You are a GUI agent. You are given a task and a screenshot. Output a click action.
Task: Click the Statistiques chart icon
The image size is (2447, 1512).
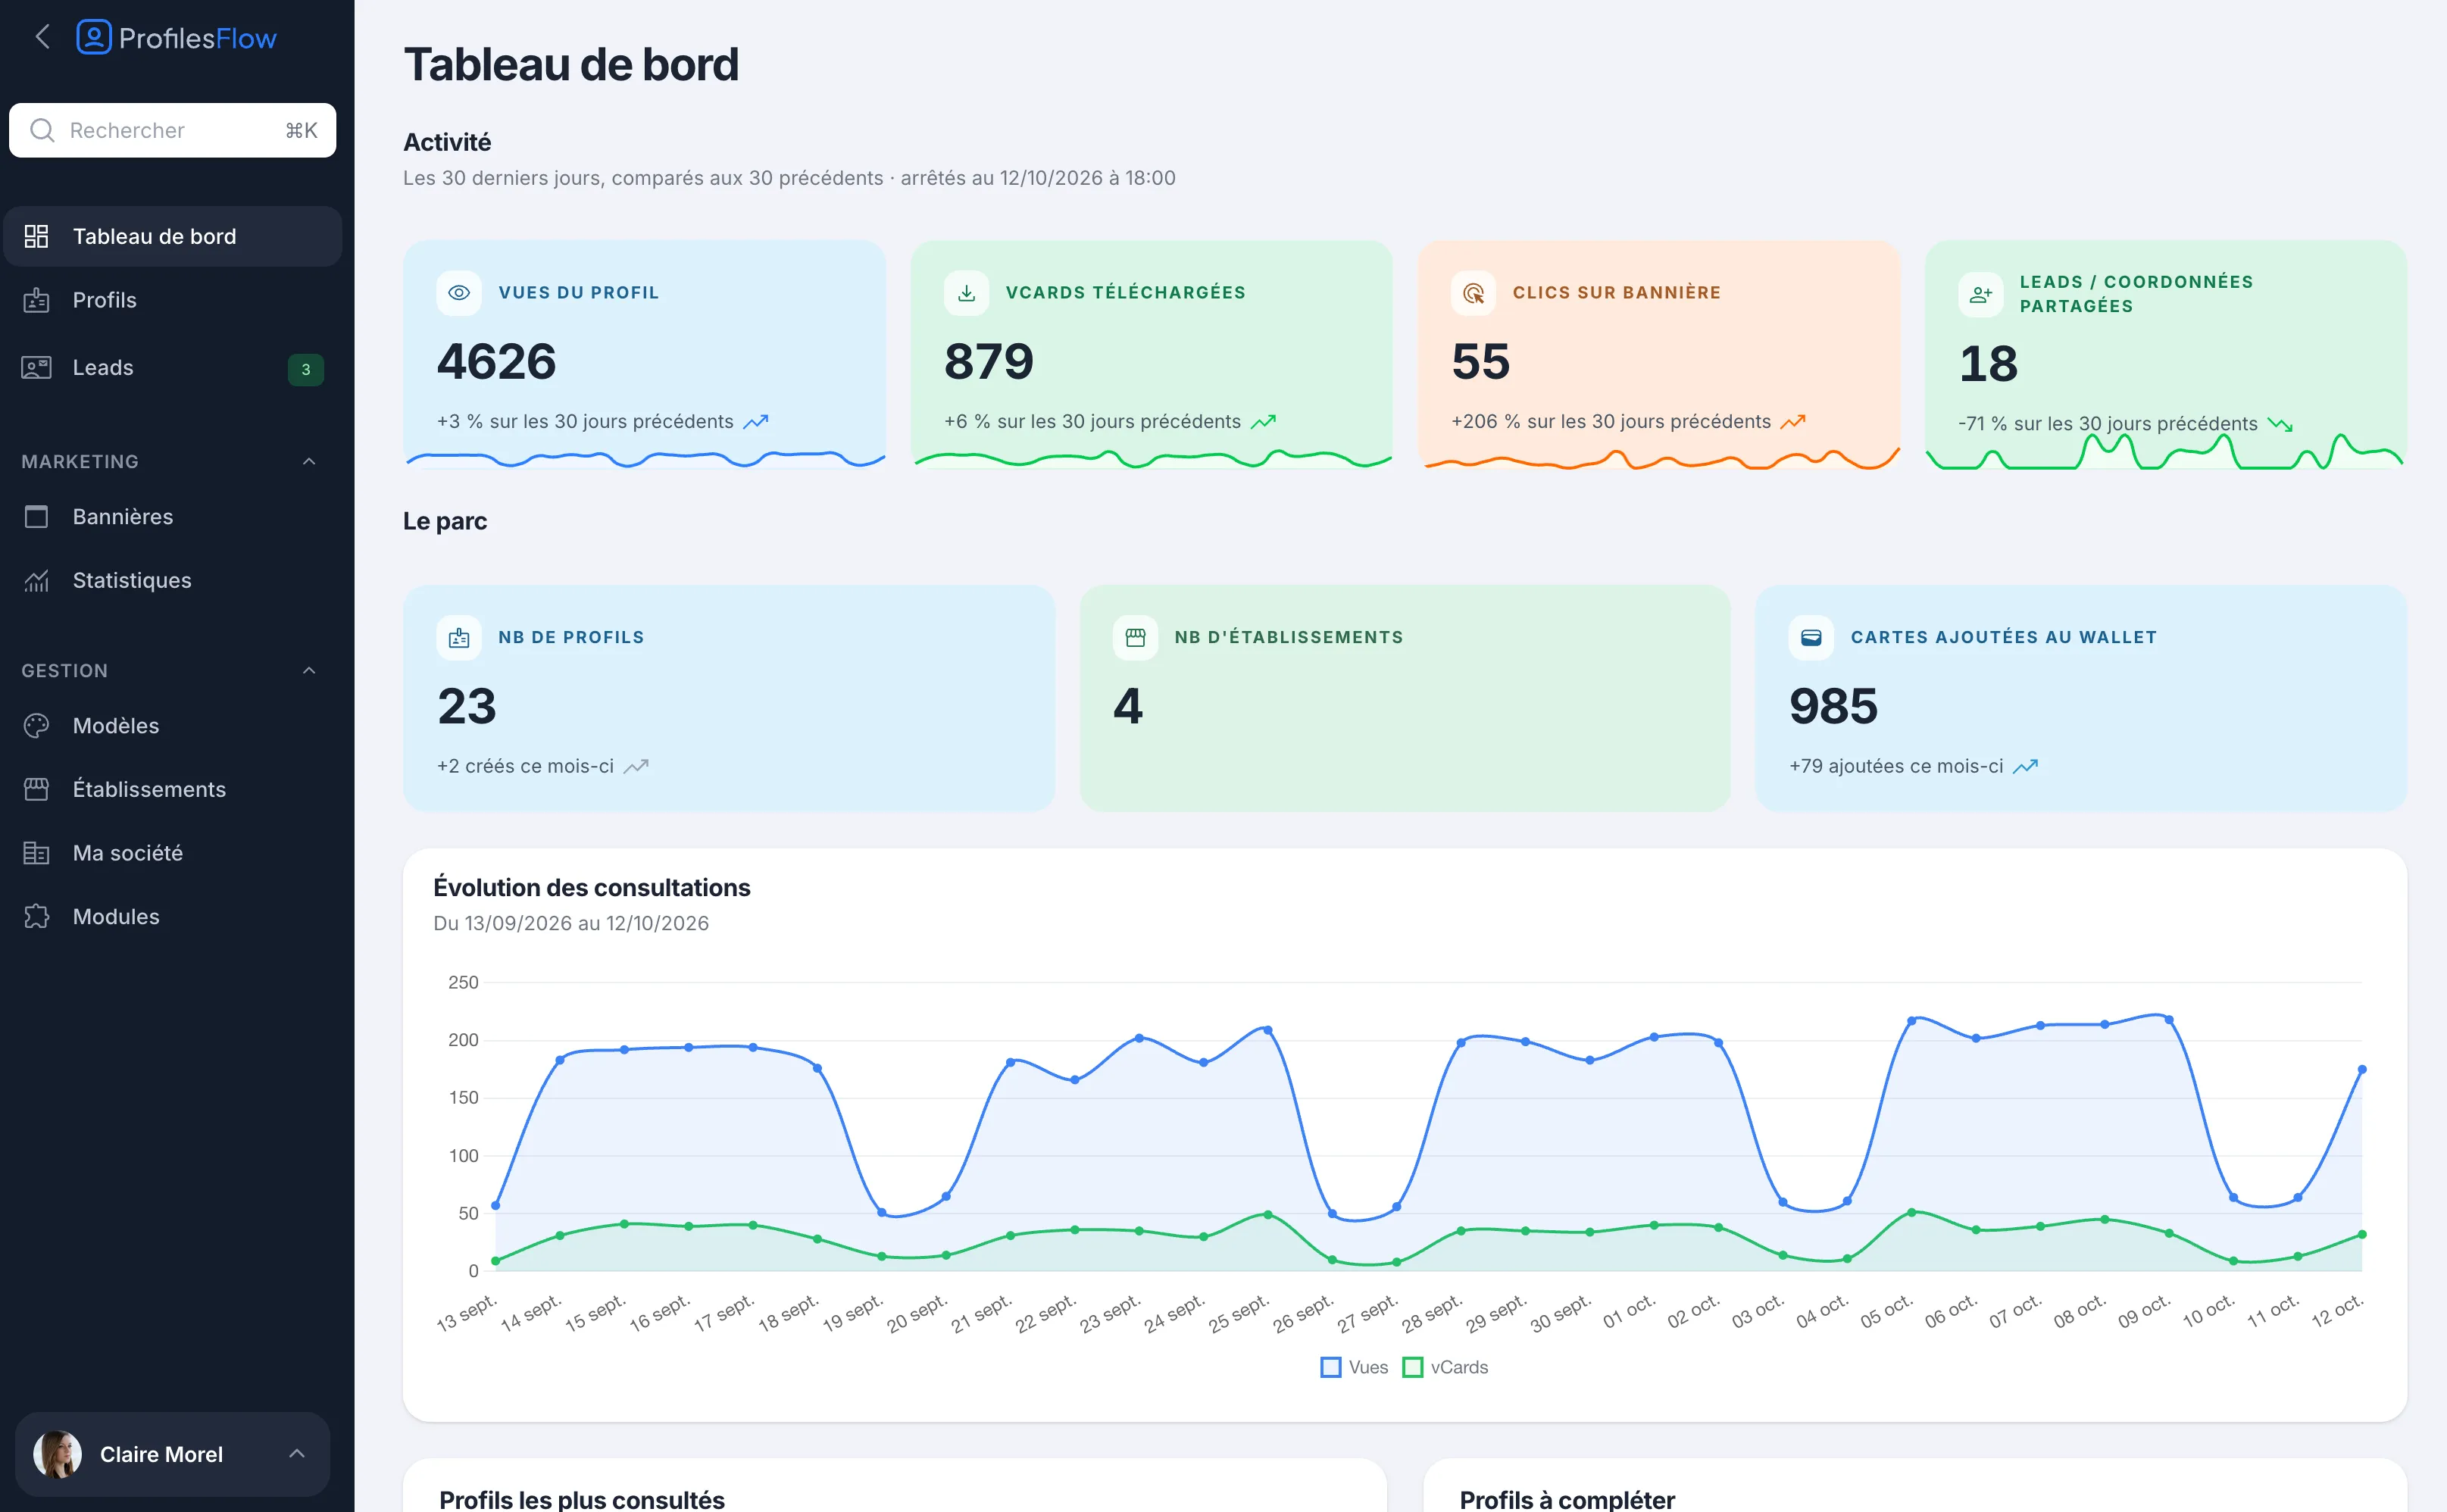(36, 580)
